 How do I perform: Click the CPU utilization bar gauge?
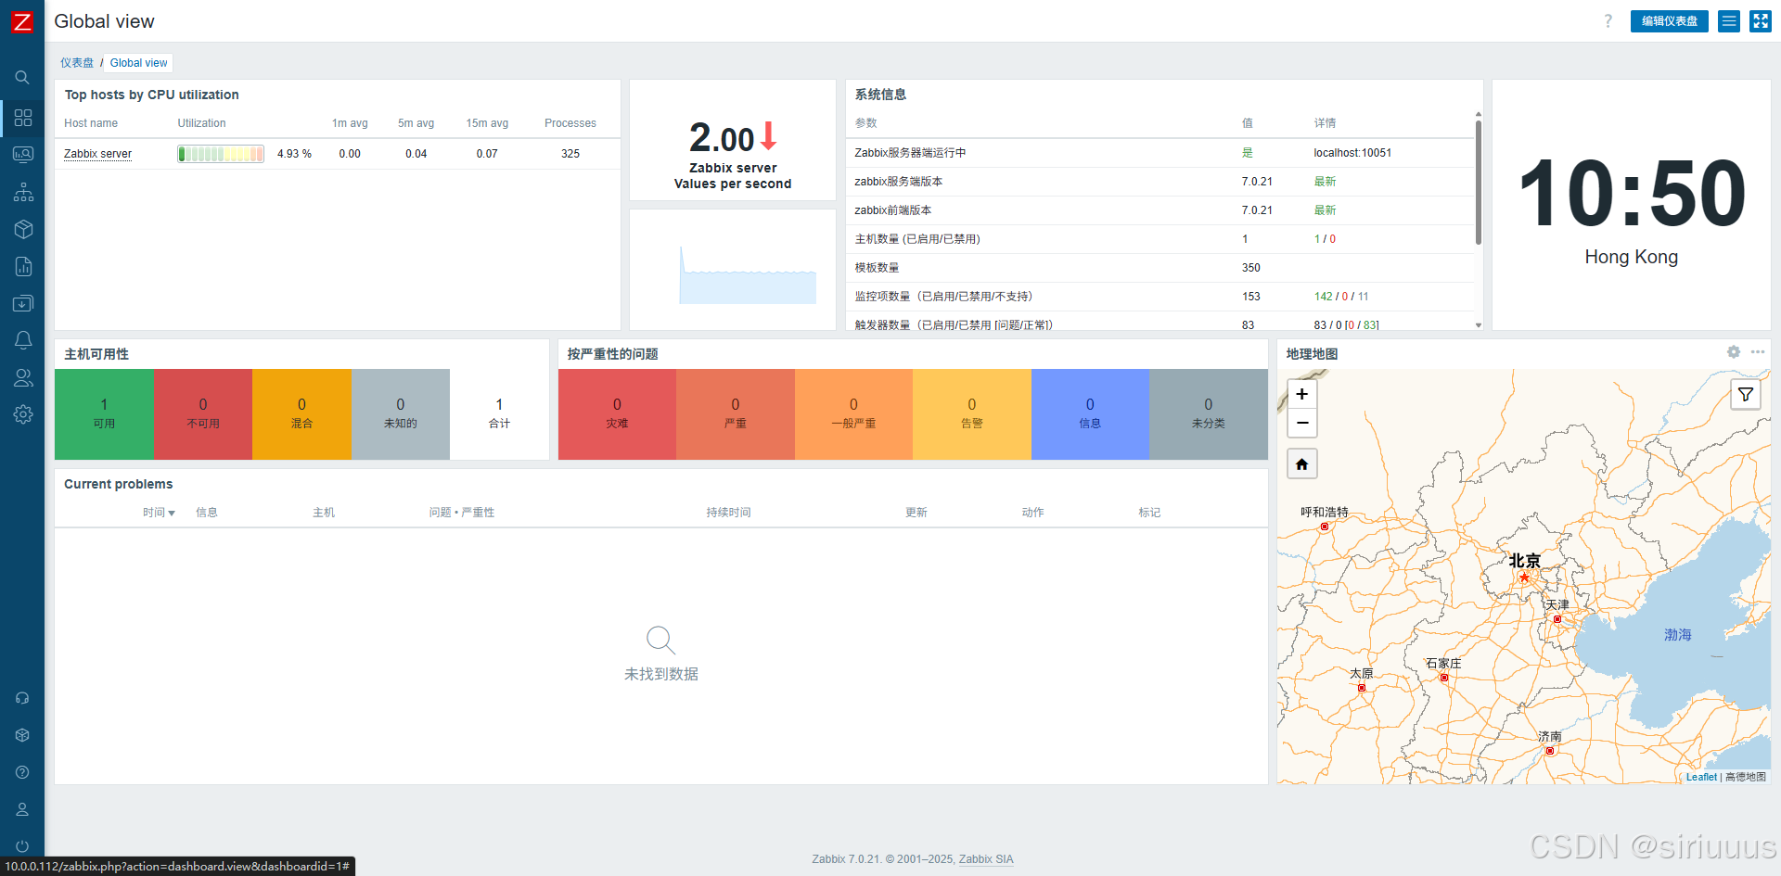pyautogui.click(x=221, y=154)
